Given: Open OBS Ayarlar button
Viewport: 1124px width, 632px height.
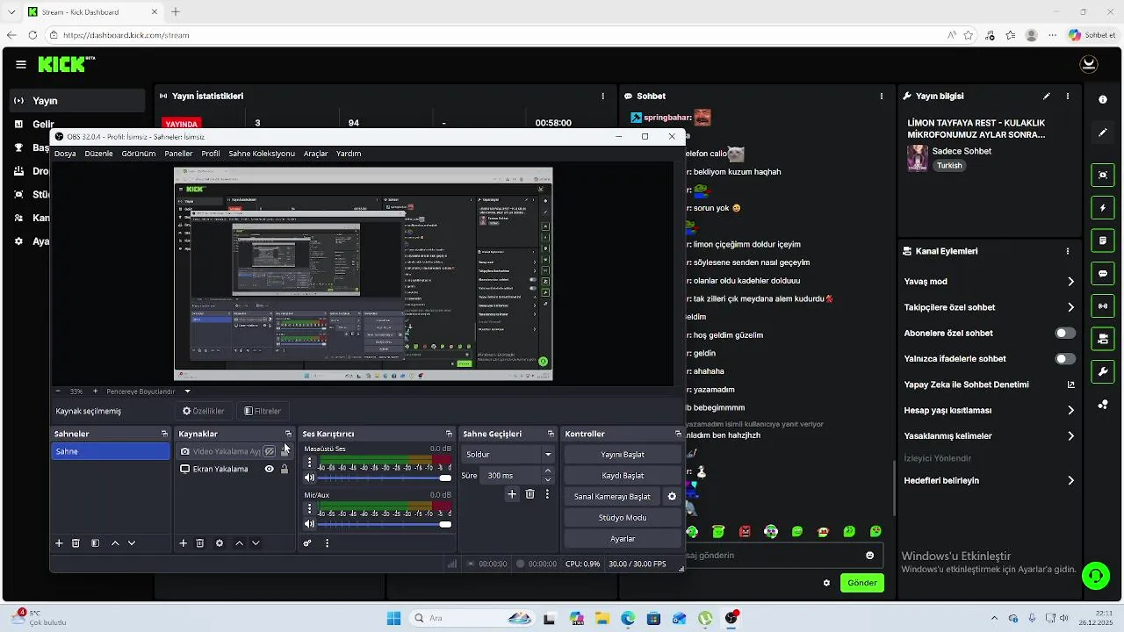Looking at the screenshot, I should (623, 539).
